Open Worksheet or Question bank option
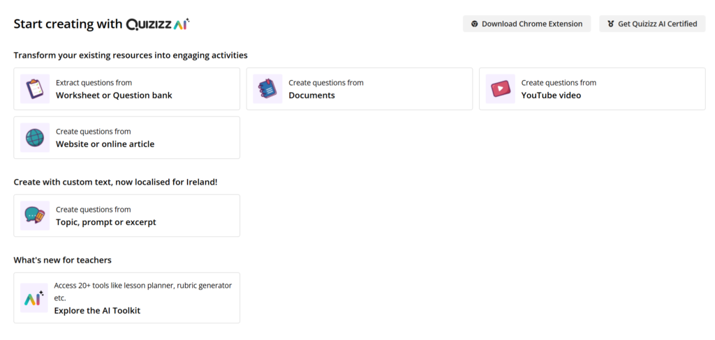This screenshot has width=715, height=340. point(114,95)
